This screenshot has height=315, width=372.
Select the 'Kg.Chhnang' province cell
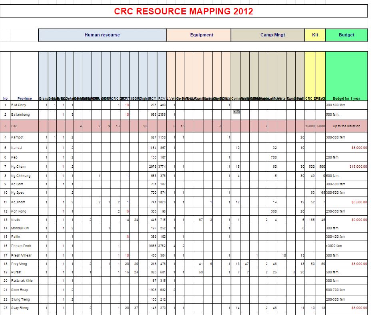[25, 176]
